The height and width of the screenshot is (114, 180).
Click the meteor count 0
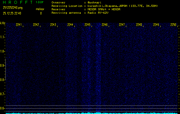pos(41,13)
